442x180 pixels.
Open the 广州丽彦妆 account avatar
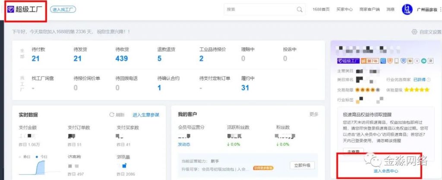point(407,9)
